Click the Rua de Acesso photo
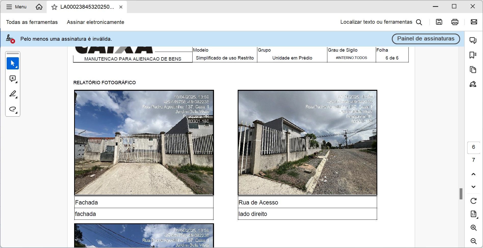This screenshot has width=483, height=248. click(x=307, y=143)
